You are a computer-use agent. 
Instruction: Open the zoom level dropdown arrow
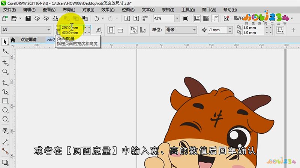point(177,18)
